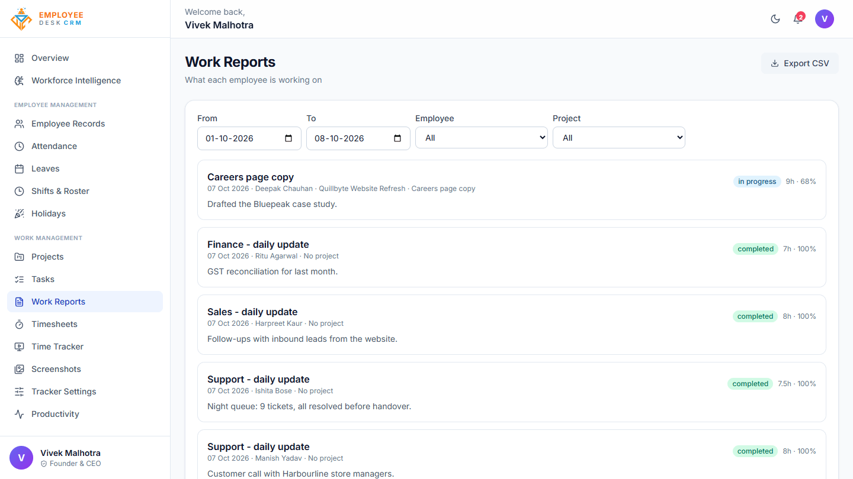
Task: Open the Tasks page
Action: (x=85, y=279)
